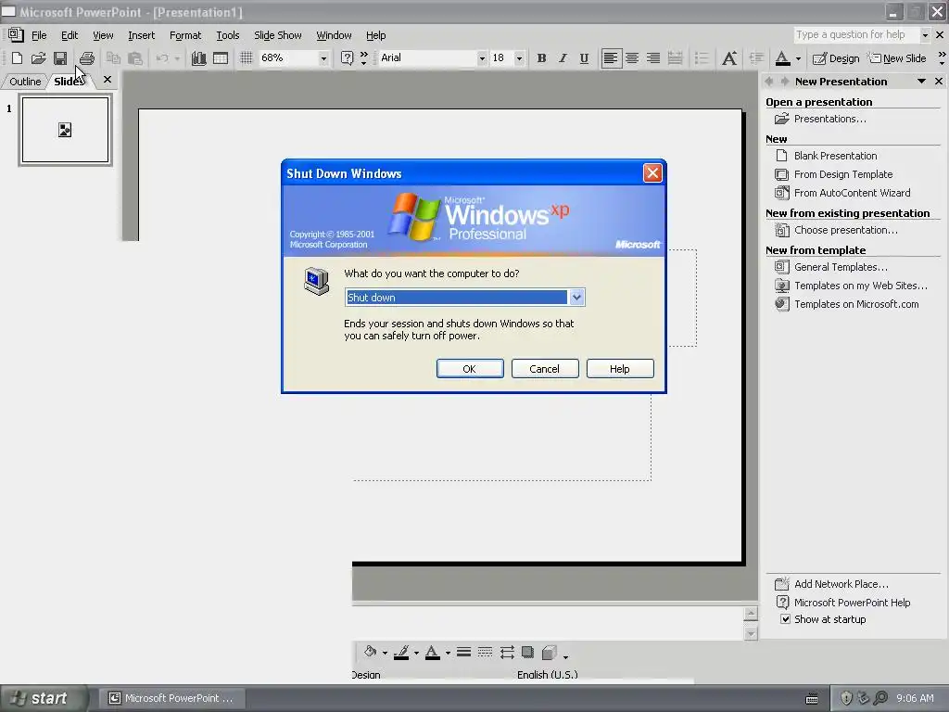Open the Arial font name dropdown
This screenshot has height=712, width=949.
coord(482,58)
